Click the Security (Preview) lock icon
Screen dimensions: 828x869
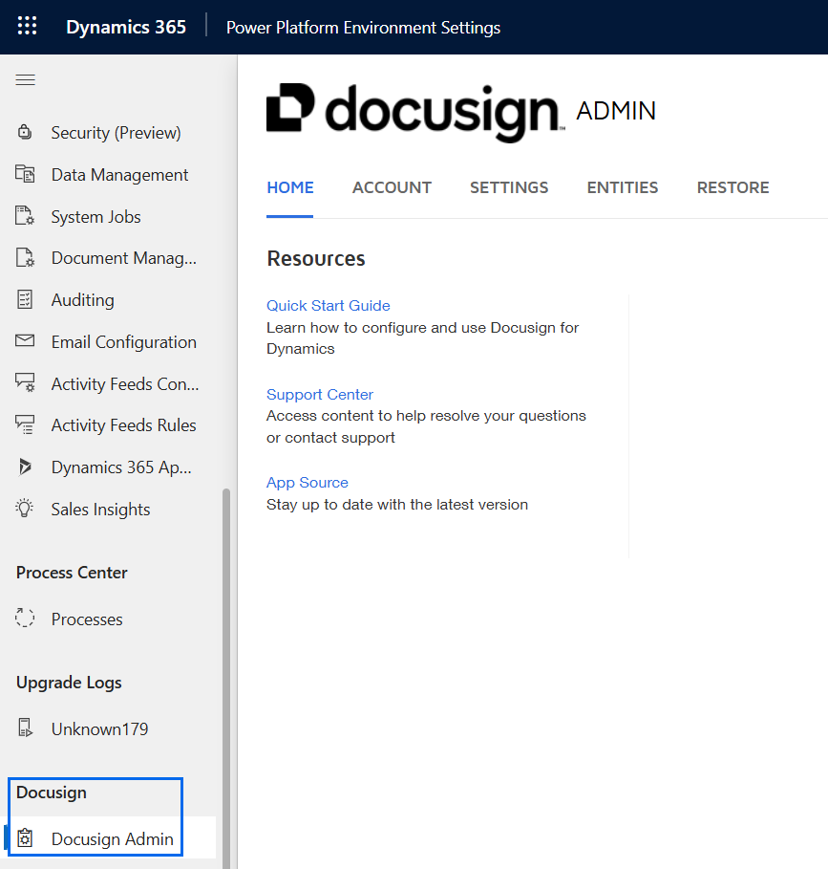[x=25, y=133]
